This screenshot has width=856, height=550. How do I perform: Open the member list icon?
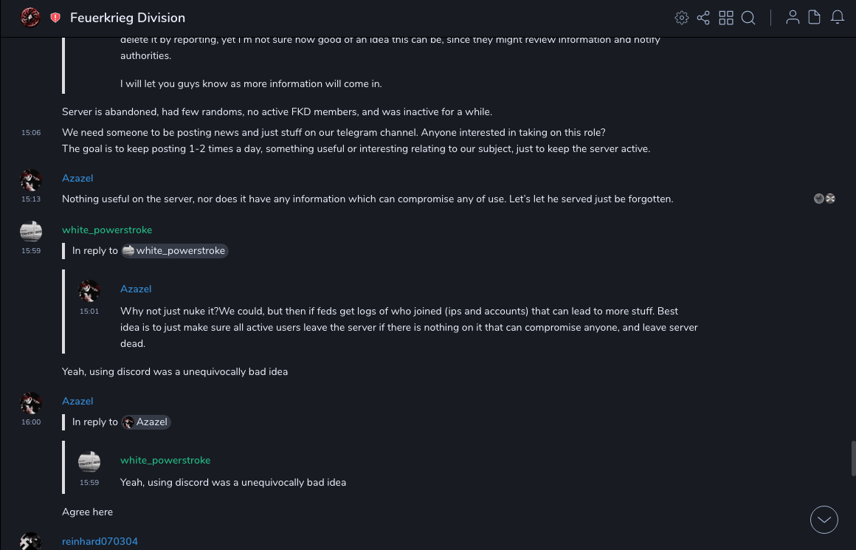[793, 18]
